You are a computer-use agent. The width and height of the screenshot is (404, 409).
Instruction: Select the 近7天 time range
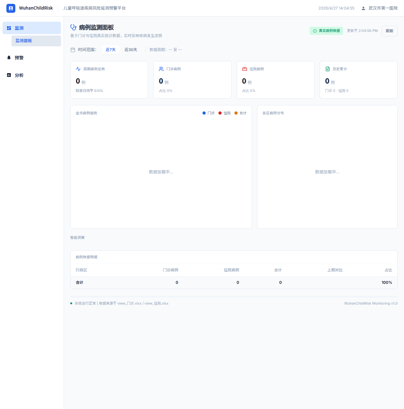(111, 50)
